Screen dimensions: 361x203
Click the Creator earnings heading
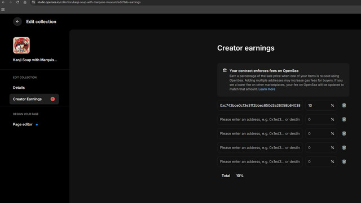pos(246,48)
